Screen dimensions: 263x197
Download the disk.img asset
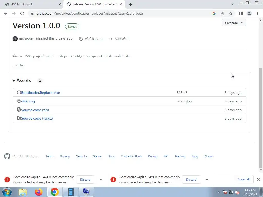pyautogui.click(x=28, y=101)
